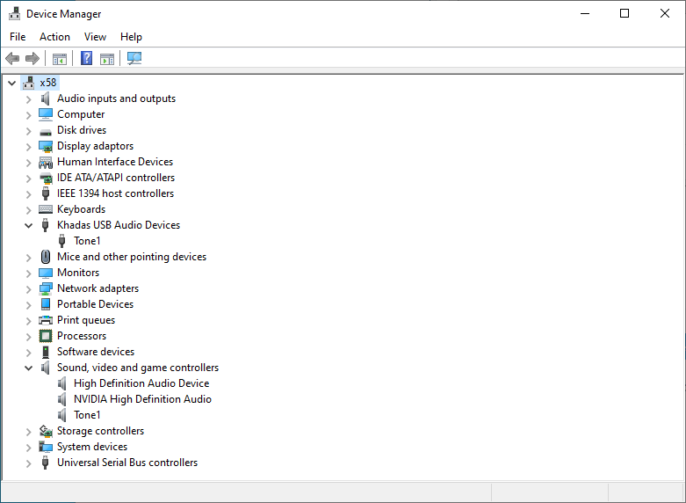Collapse the Khadas USB Audio Devices node
Image resolution: width=686 pixels, height=503 pixels.
coord(28,226)
